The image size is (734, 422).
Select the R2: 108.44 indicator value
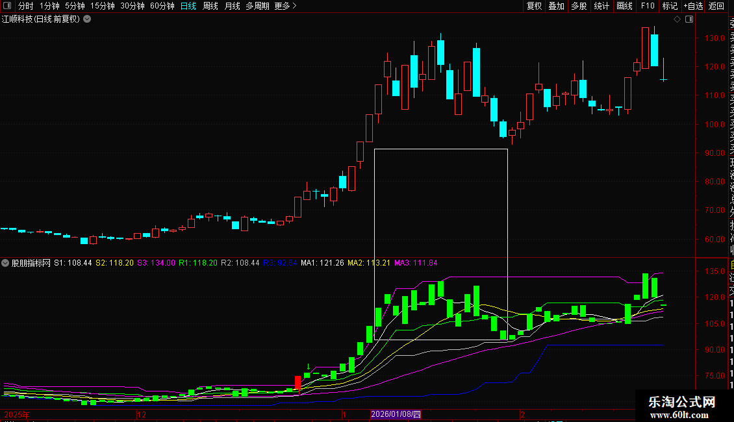coord(240,263)
